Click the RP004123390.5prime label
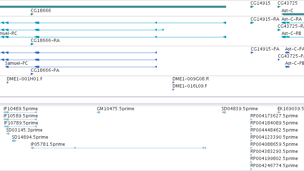The height and width of the screenshot is (171, 304). pyautogui.click(x=274, y=137)
